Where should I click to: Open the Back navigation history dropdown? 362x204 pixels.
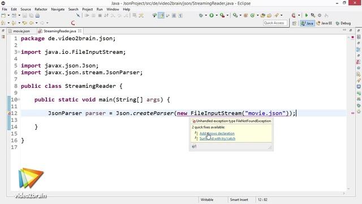(x=36, y=23)
